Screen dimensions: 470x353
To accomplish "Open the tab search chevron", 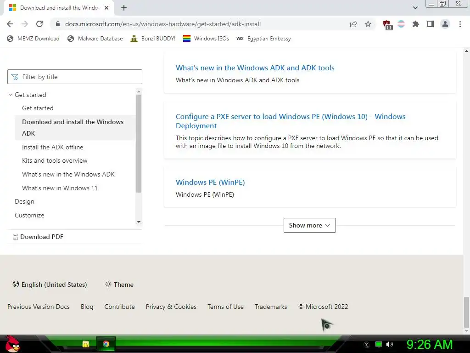I will (x=415, y=8).
